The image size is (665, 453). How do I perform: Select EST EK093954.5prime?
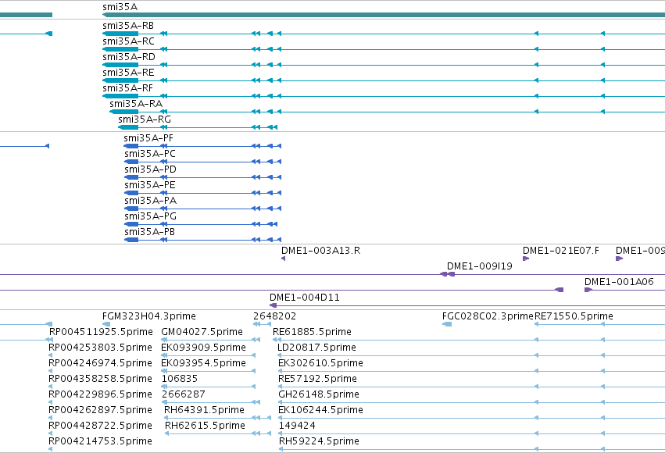click(204, 364)
